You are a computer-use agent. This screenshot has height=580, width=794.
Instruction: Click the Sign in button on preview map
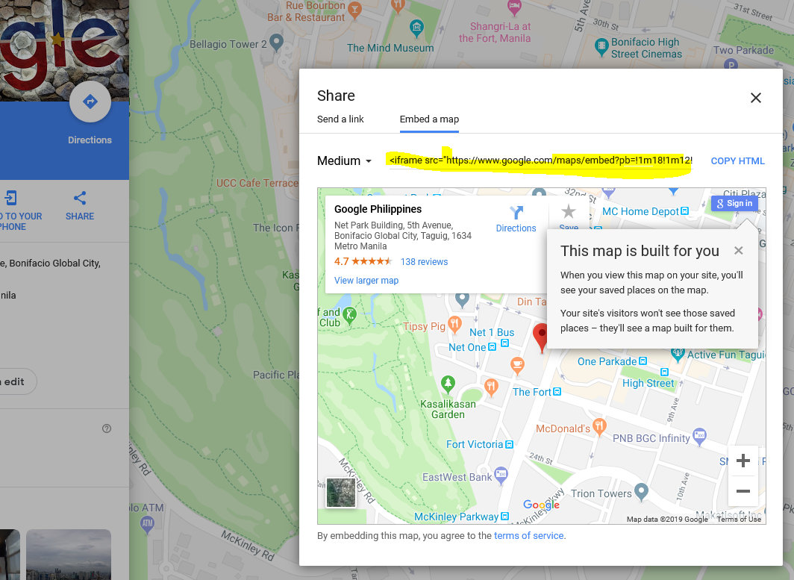pyautogui.click(x=735, y=203)
